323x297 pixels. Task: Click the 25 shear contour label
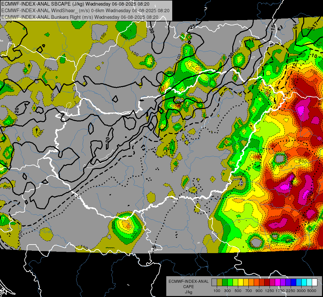click(x=193, y=27)
